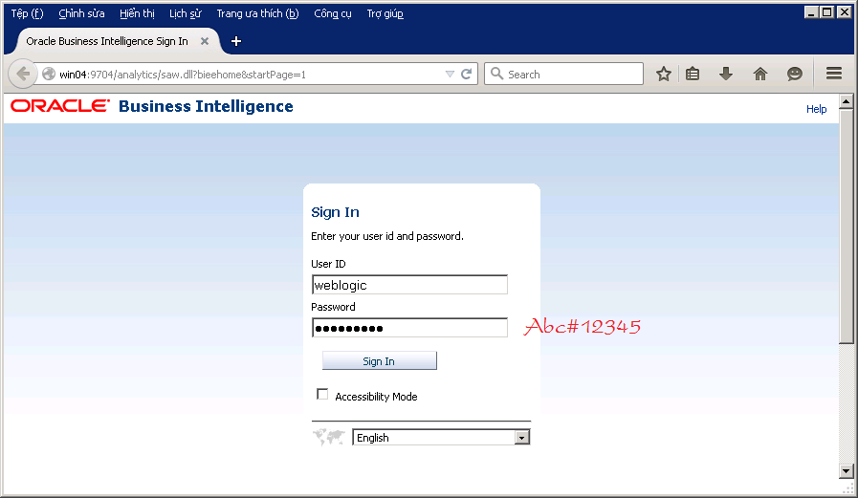Close the Oracle Business Intelligence tab
858x498 pixels.
(205, 41)
